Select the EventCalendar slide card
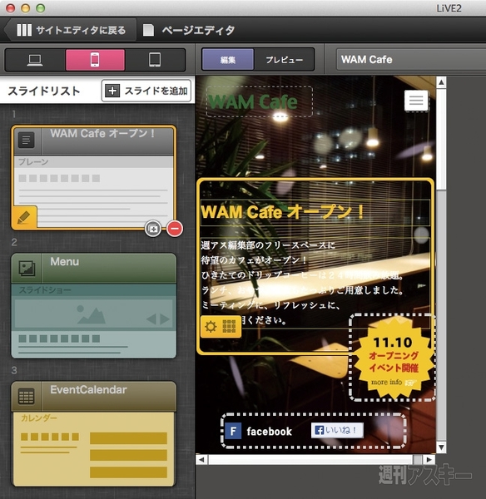486x499 pixels. point(94,434)
